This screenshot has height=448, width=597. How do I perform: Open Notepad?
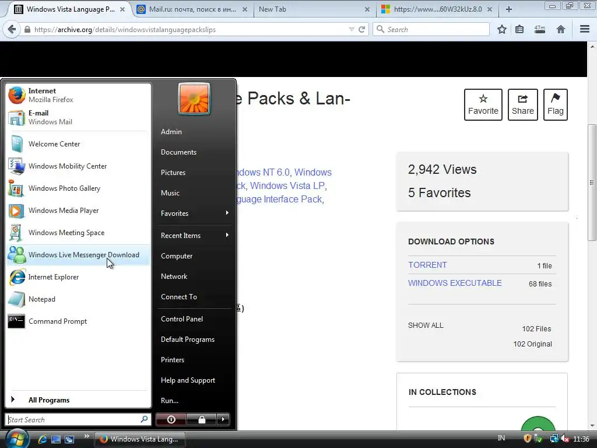point(78,299)
